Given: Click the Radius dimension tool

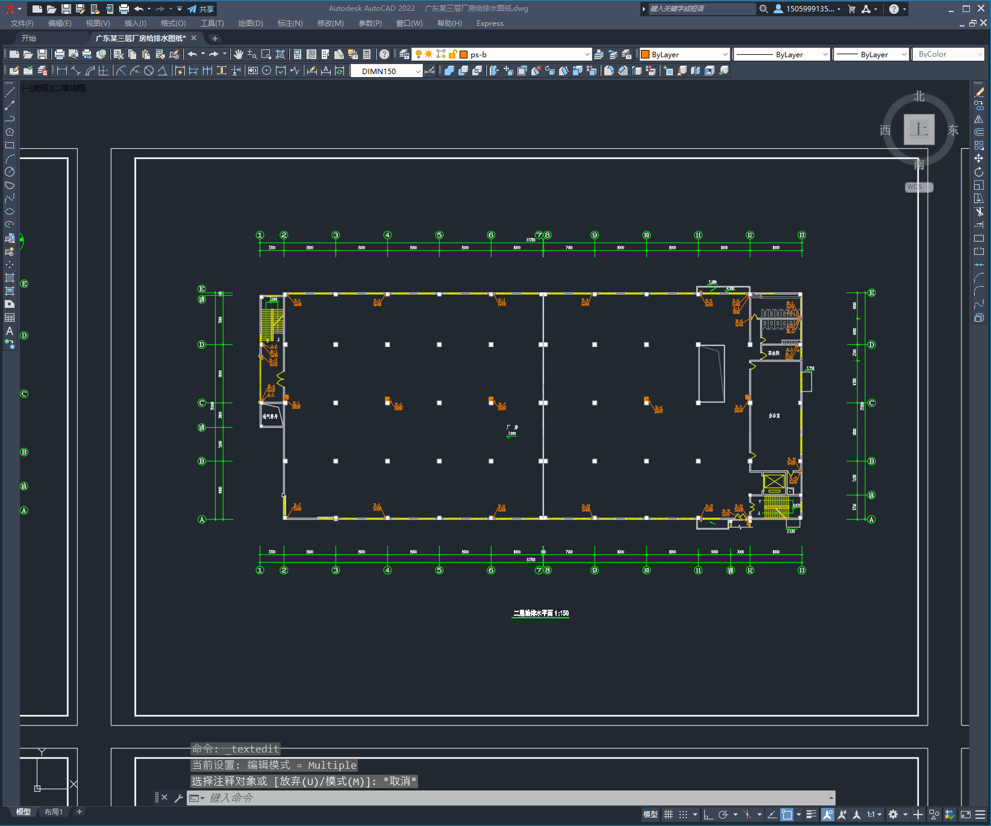Looking at the screenshot, I should click(121, 70).
